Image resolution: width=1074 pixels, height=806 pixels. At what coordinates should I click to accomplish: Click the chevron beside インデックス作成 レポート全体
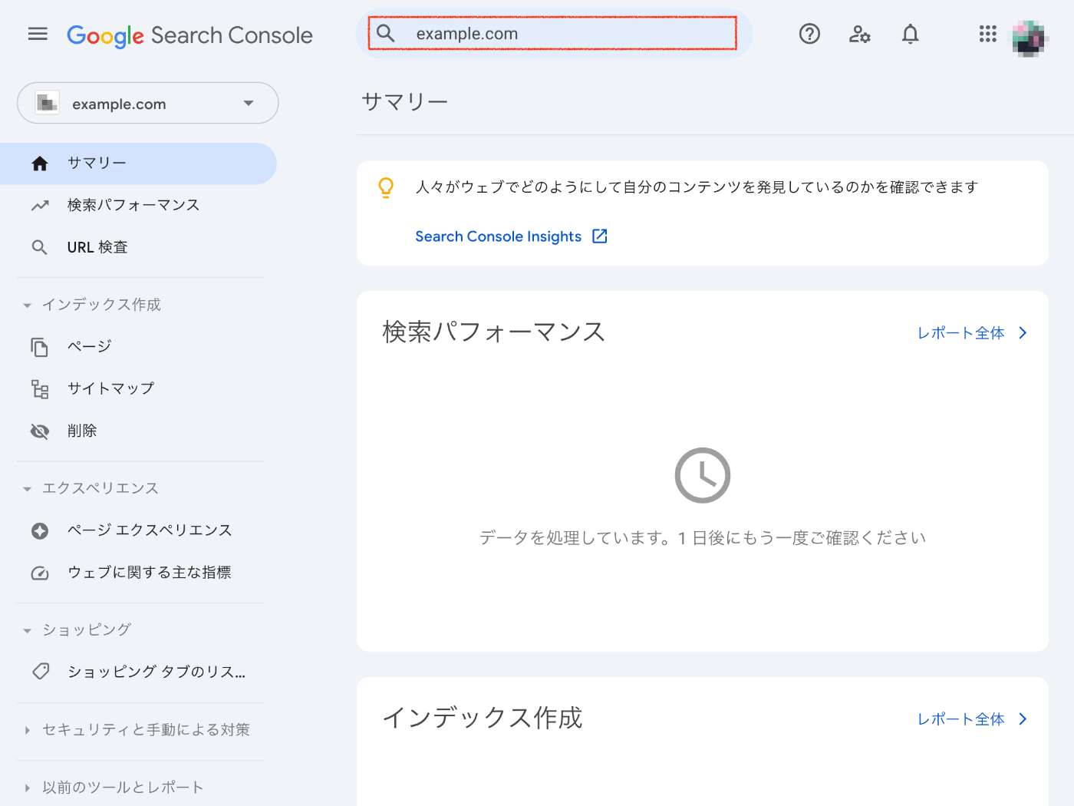point(1023,719)
